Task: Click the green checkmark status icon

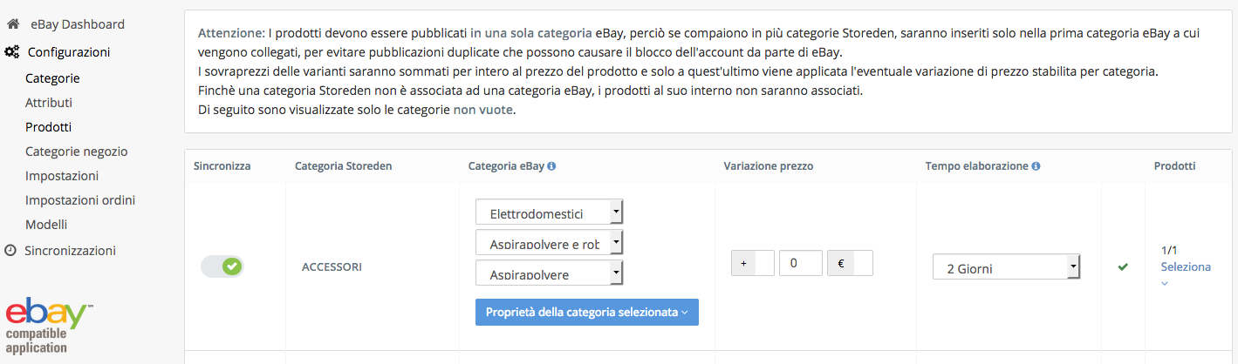Action: pos(1123,266)
